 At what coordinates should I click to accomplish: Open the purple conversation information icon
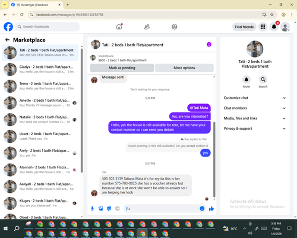point(209,45)
